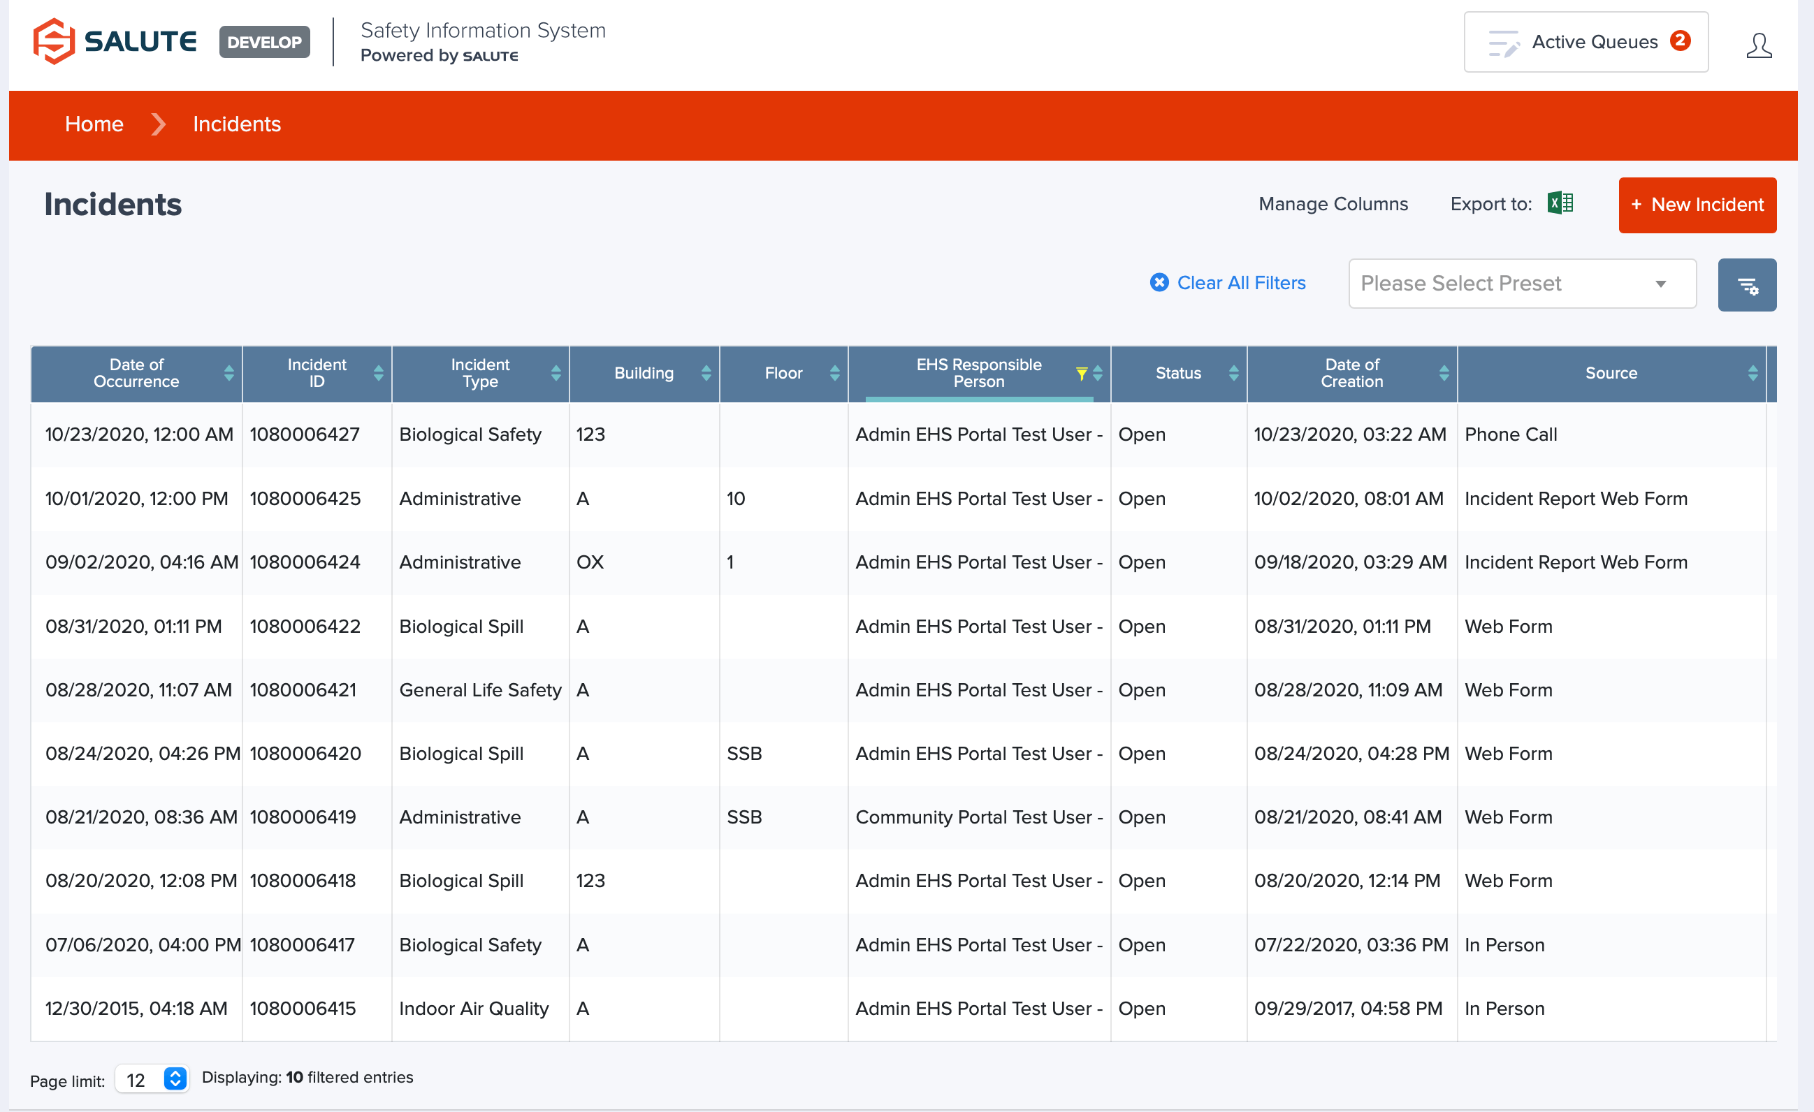Click the user profile icon
The width and height of the screenshot is (1814, 1112).
point(1758,45)
